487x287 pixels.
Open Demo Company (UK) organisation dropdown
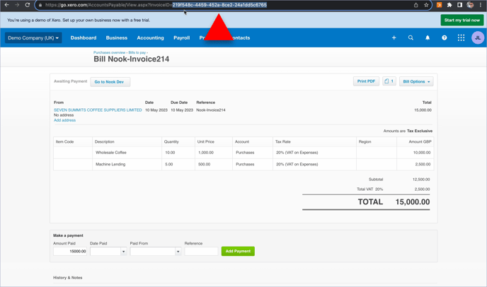click(x=33, y=38)
